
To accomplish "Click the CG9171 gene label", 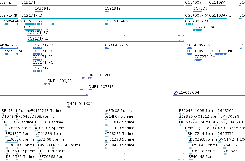I will 28,3.
